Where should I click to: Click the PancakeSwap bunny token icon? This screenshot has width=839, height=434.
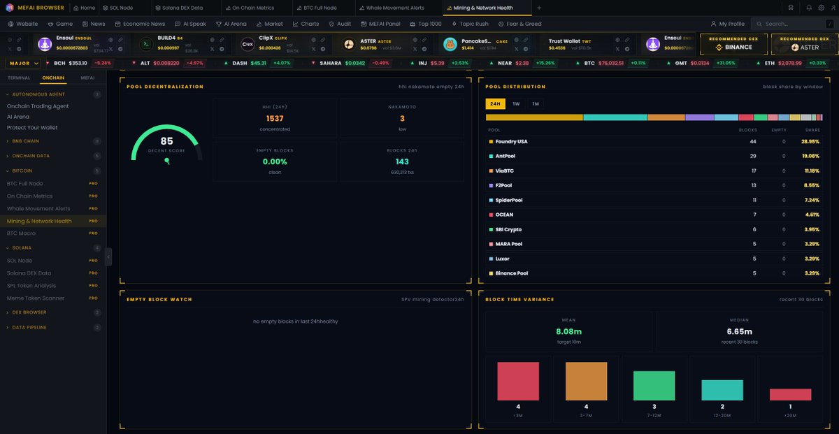450,44
